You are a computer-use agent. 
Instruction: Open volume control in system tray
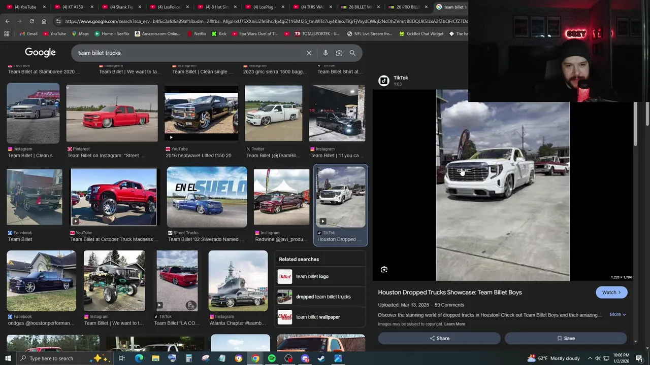(598, 358)
